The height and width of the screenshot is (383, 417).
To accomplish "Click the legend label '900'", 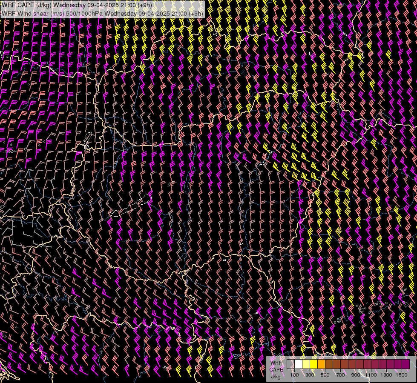I will click(356, 375).
